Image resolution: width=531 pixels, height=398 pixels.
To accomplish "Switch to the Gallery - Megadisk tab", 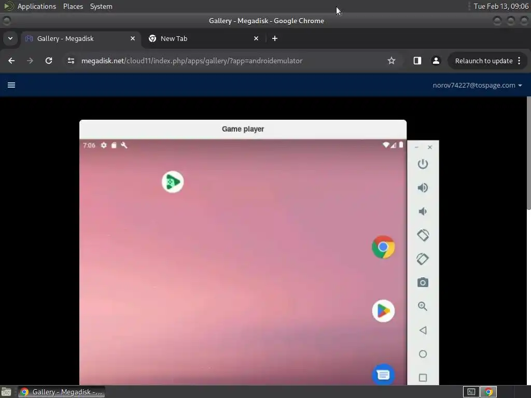I will (80, 38).
